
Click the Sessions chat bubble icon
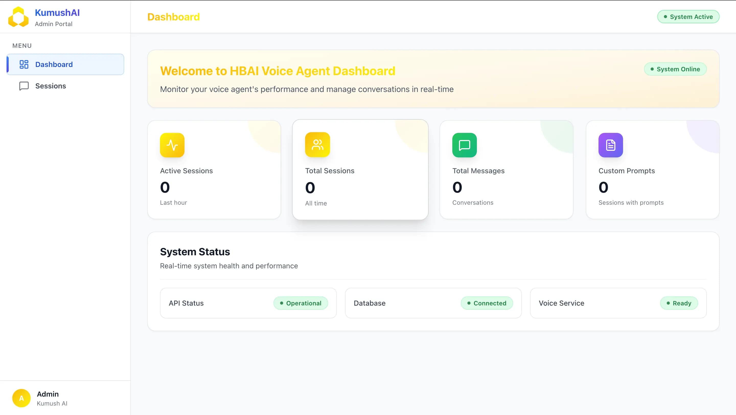[x=24, y=86]
